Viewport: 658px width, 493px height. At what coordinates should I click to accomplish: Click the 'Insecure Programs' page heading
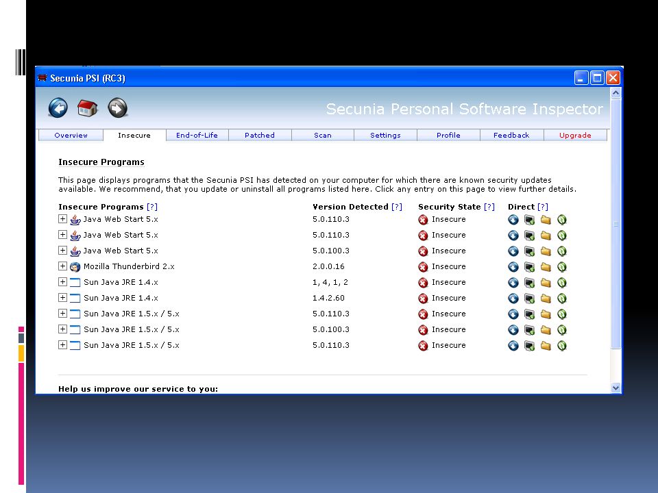[101, 162]
